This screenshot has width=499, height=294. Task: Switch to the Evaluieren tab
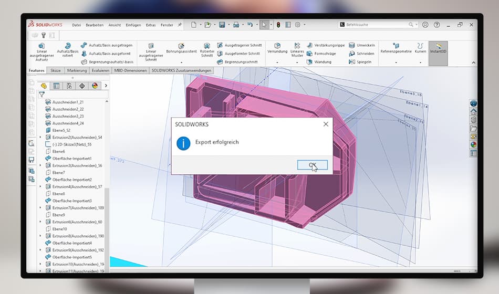100,70
